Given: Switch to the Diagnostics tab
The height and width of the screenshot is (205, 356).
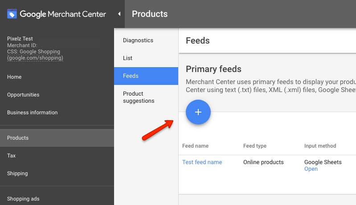Looking at the screenshot, I should click(x=138, y=40).
